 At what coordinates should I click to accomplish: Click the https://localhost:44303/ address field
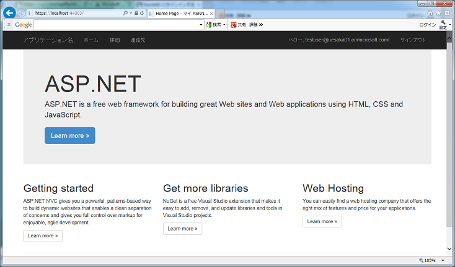coord(77,13)
